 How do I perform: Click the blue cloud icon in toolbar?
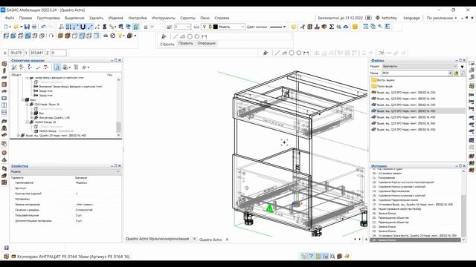pos(346,27)
